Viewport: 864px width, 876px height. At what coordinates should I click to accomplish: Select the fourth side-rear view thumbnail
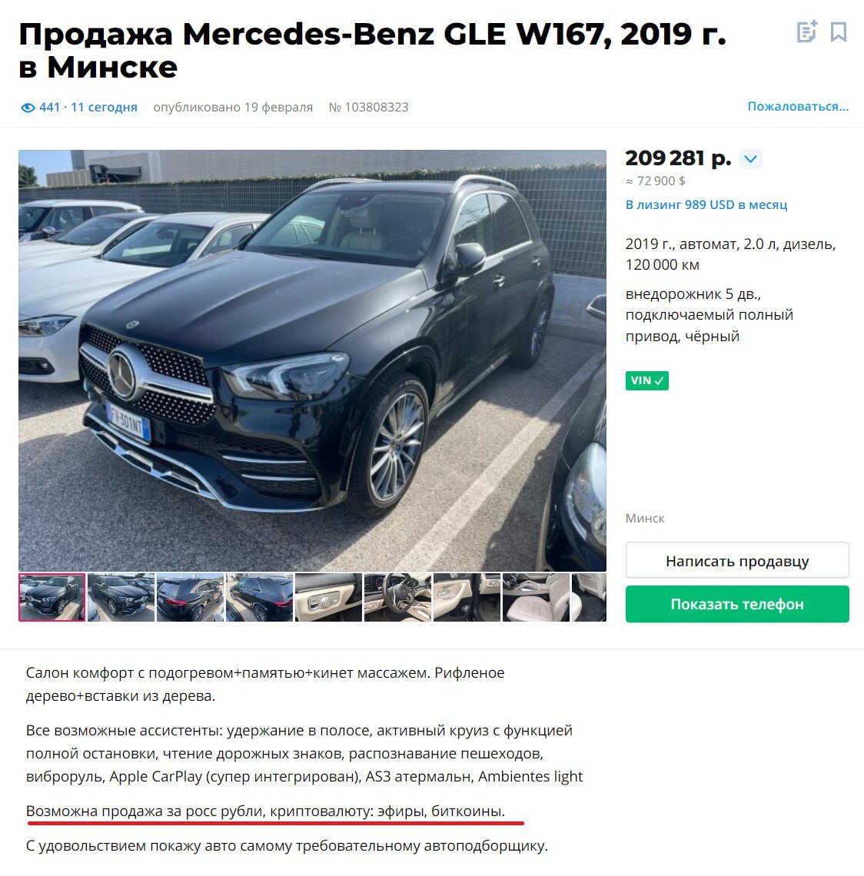(259, 597)
